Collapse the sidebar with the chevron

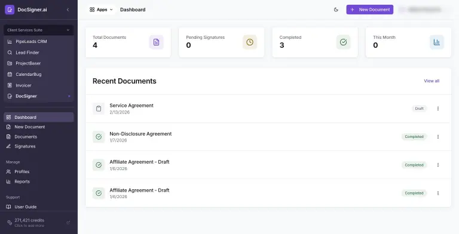click(68, 10)
